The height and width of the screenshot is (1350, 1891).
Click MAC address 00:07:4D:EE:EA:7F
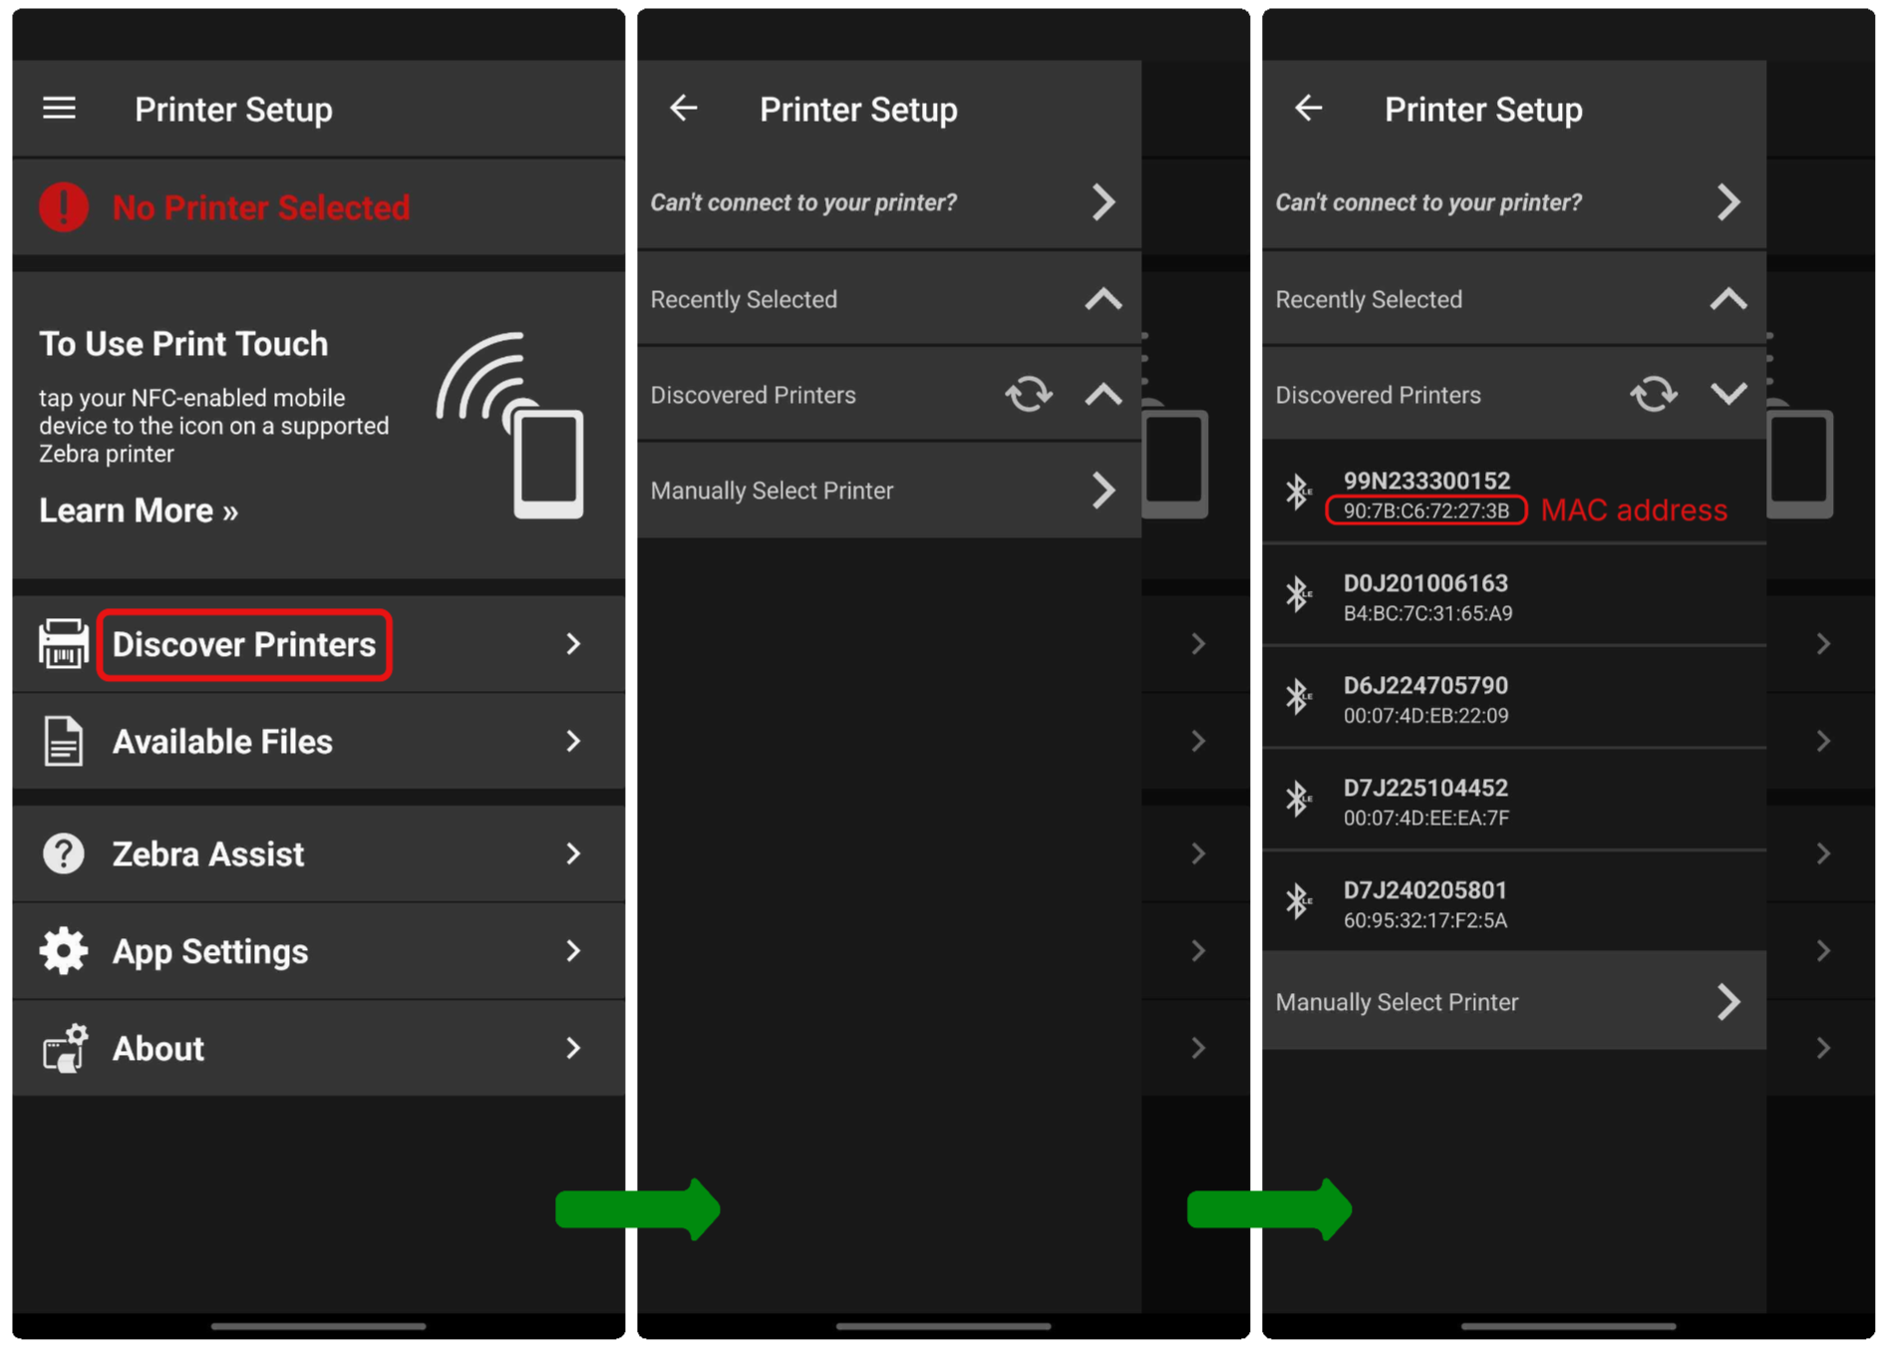click(x=1425, y=818)
